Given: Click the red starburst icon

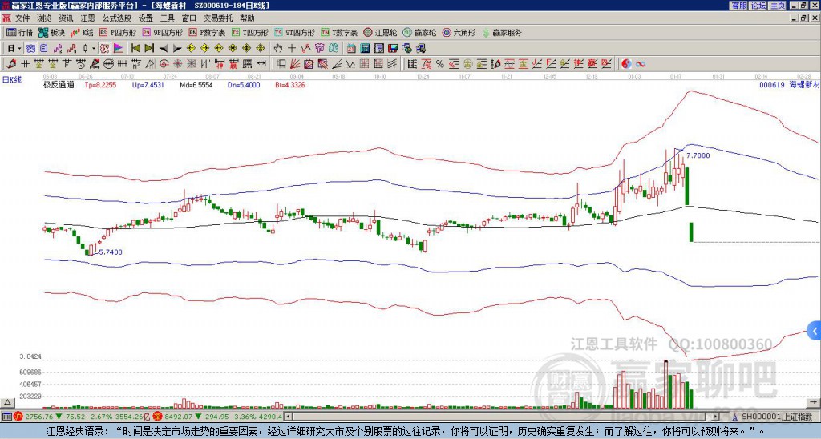Looking at the screenshot, I should pyautogui.click(x=177, y=64).
